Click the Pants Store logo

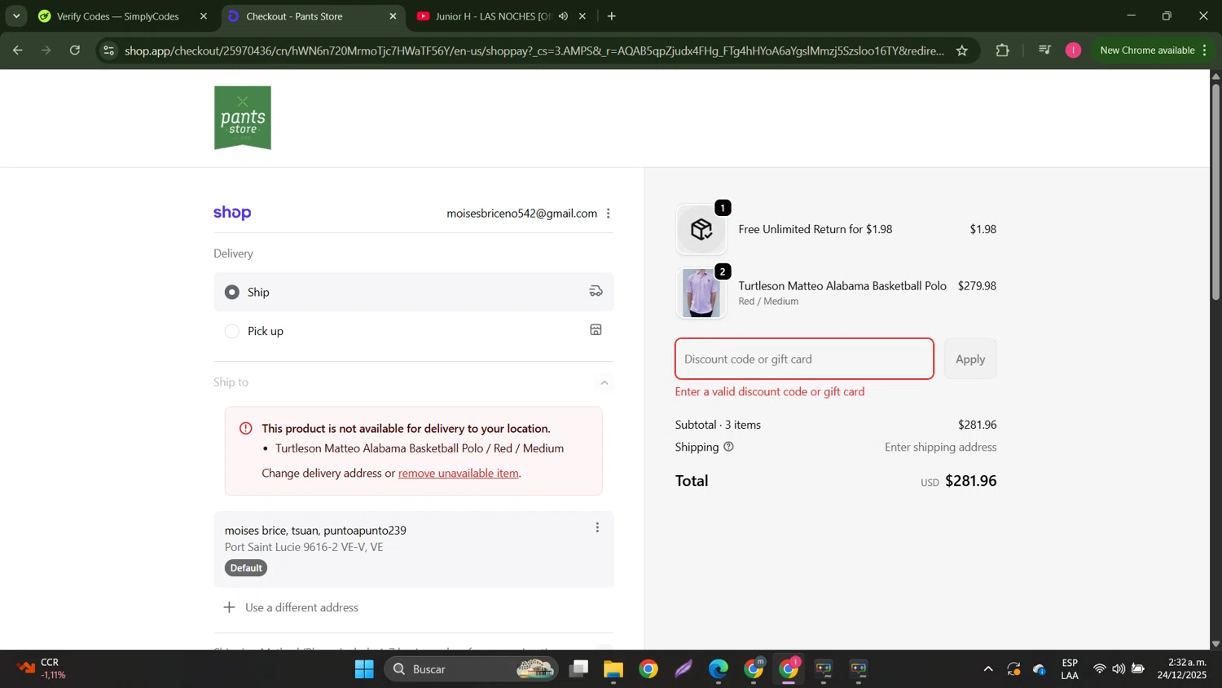coord(243,118)
